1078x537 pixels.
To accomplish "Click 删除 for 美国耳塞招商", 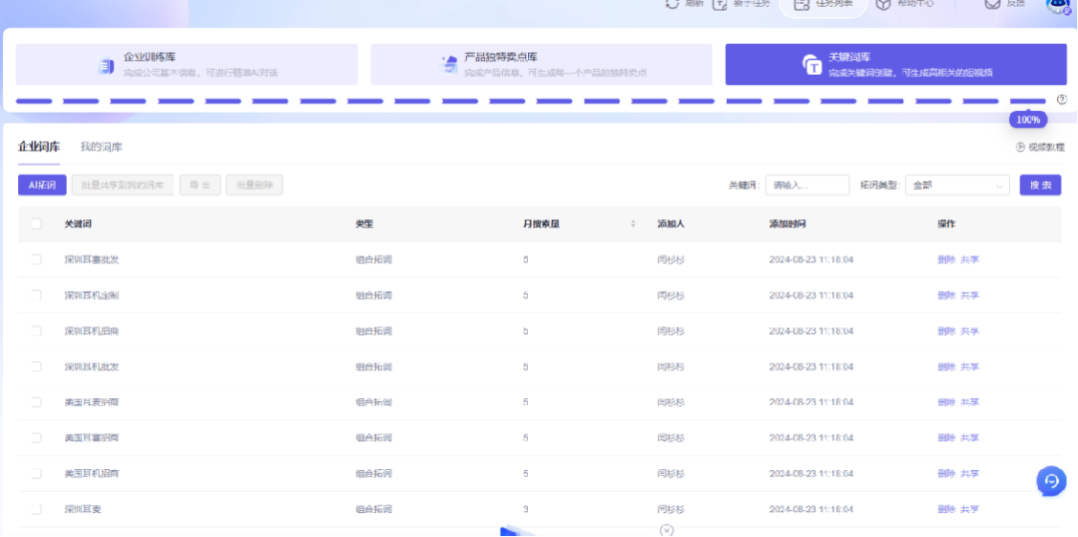I will (x=946, y=438).
